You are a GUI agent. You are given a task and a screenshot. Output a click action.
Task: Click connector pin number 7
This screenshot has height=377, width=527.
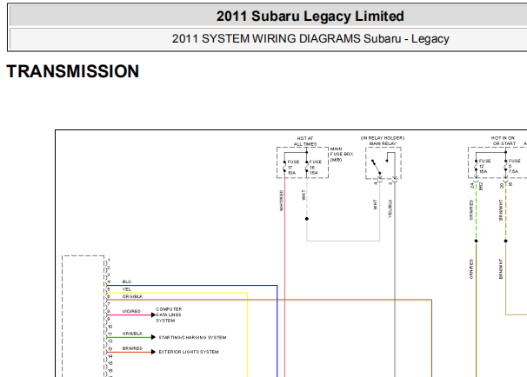[x=109, y=304]
